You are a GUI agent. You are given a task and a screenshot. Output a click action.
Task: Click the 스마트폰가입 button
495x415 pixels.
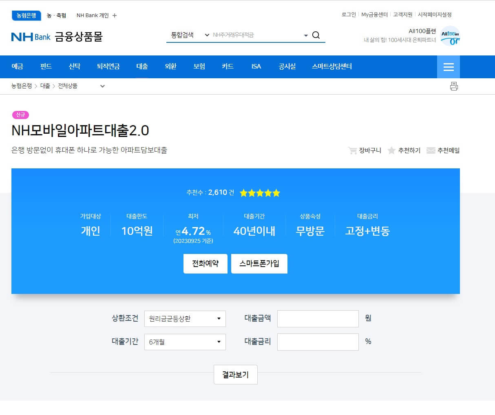pos(259,264)
